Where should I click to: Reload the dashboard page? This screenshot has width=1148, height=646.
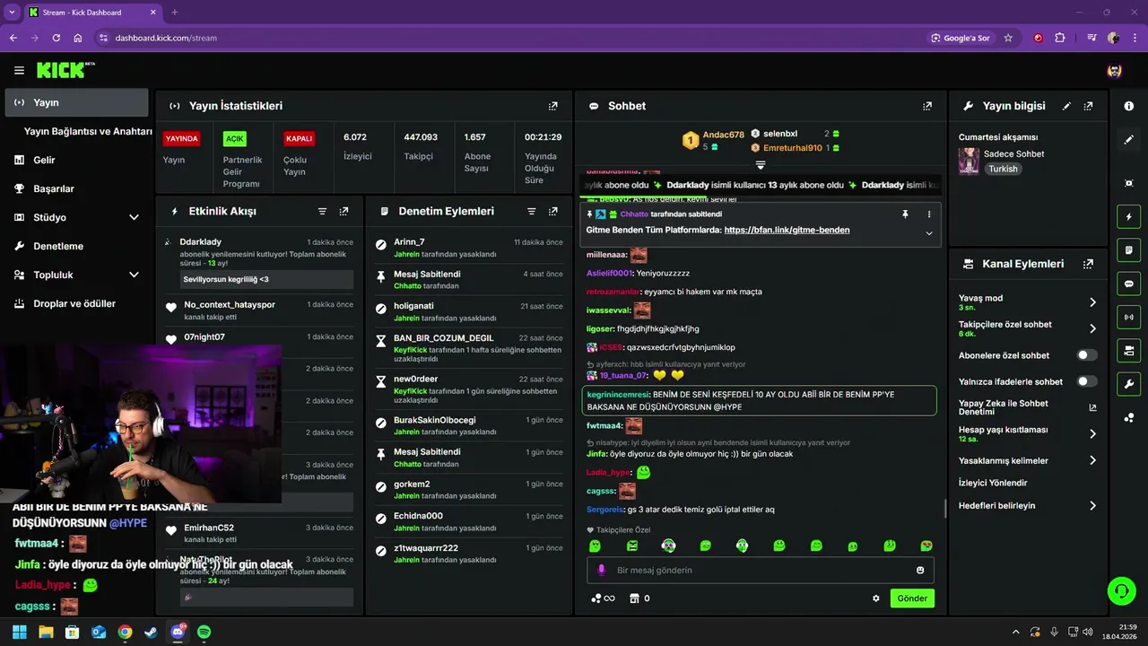click(x=56, y=38)
